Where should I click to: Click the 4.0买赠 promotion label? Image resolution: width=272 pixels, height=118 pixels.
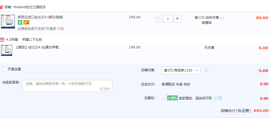(12, 40)
